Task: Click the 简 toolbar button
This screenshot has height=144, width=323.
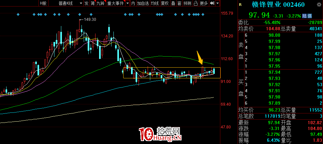Action: click(93, 3)
